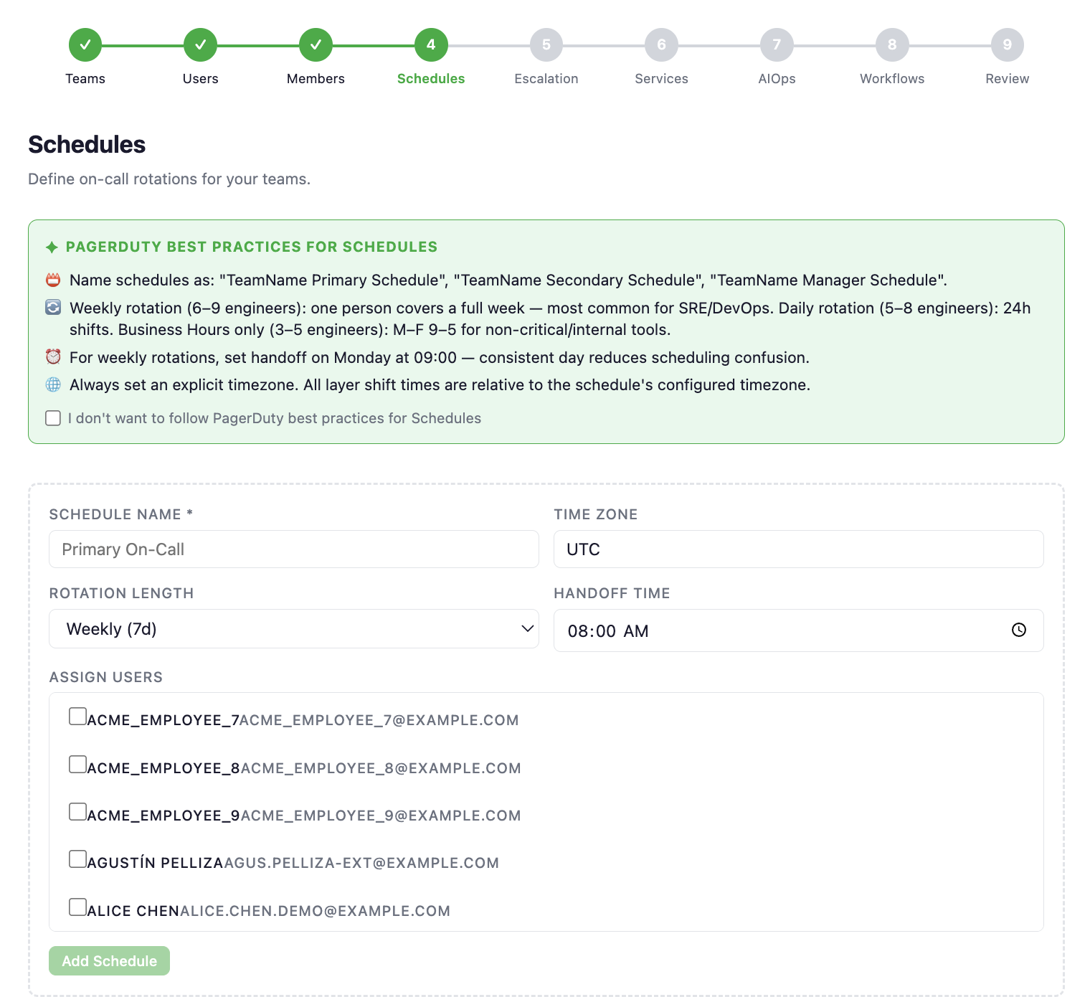1090x997 pixels.
Task: Click the Rotation Length label
Action: click(121, 593)
